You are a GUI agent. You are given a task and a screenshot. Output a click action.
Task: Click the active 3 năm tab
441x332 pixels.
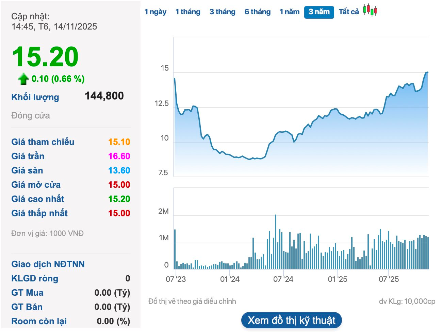[319, 12]
